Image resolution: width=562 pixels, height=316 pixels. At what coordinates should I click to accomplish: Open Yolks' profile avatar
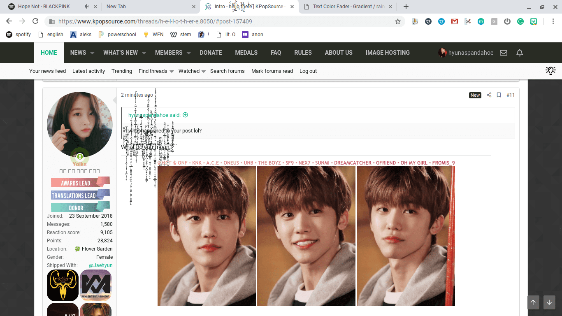click(80, 125)
